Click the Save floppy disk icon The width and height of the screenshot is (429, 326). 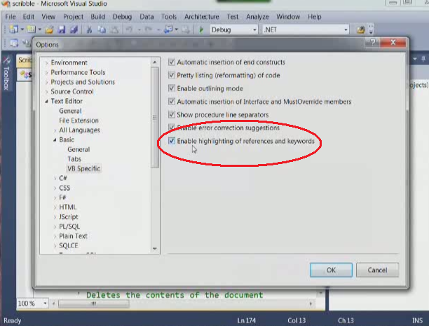[62, 29]
